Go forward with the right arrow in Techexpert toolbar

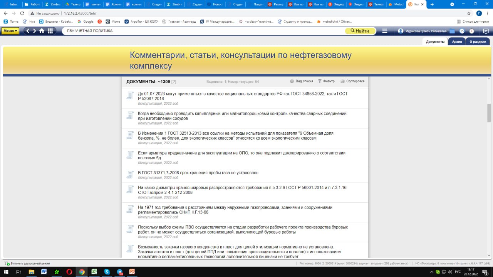point(34,31)
